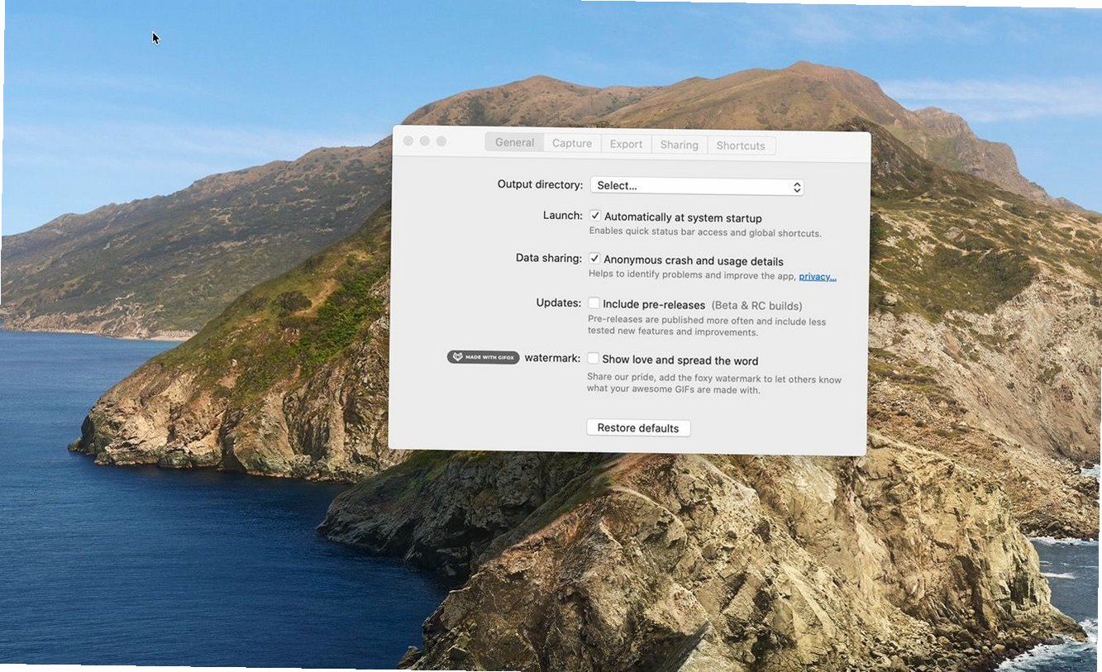Switch to the Sharing tab
This screenshot has width=1102, height=672.
tap(679, 145)
